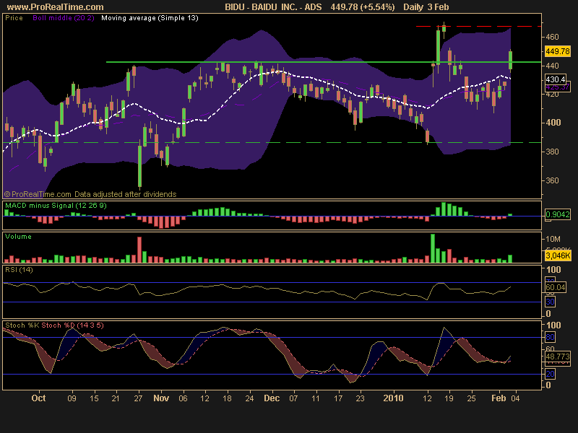Click the 440 price axis label
Viewport: 578px width, 433px height.
[552, 66]
